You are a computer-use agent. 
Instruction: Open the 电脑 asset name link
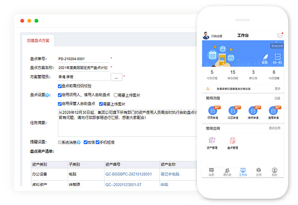point(165,185)
